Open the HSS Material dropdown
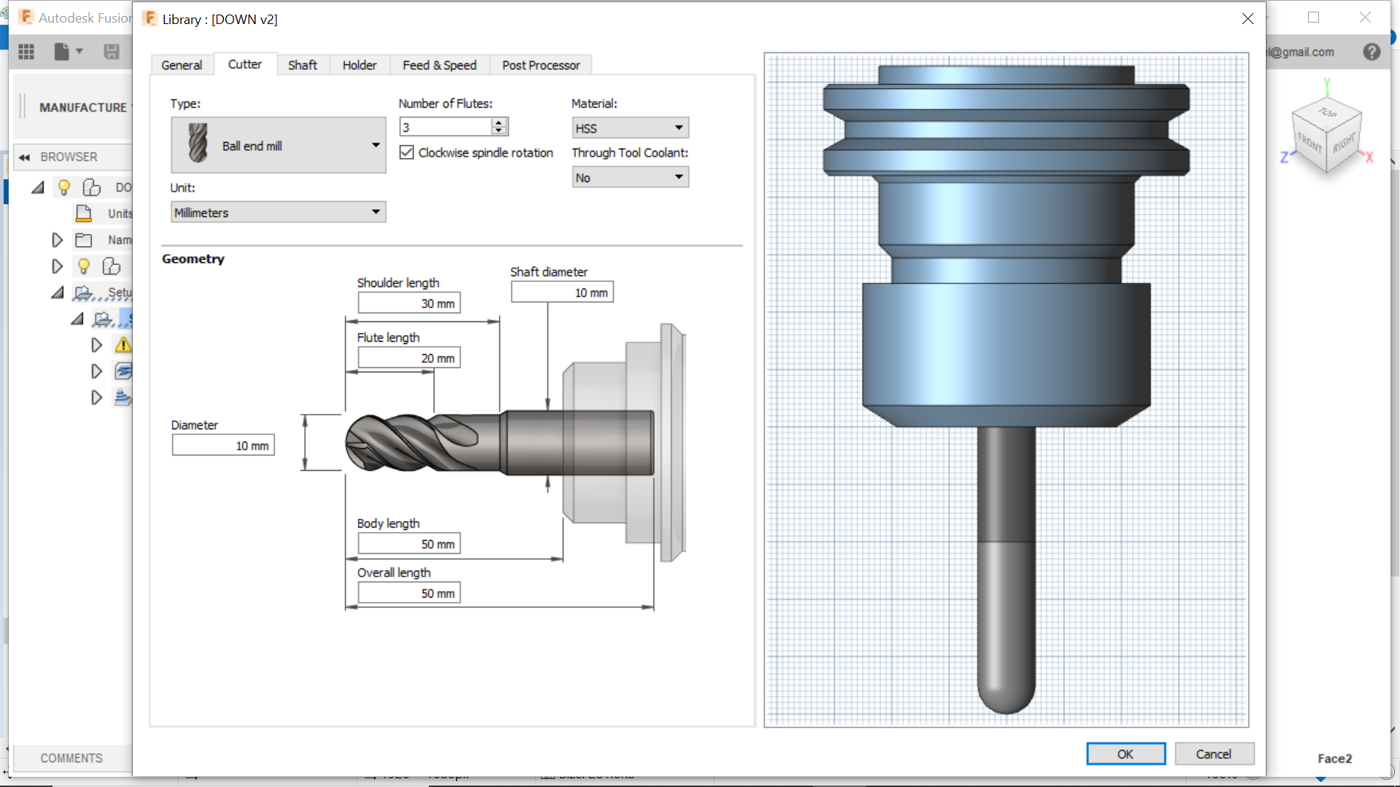The height and width of the screenshot is (787, 1400). click(x=630, y=128)
